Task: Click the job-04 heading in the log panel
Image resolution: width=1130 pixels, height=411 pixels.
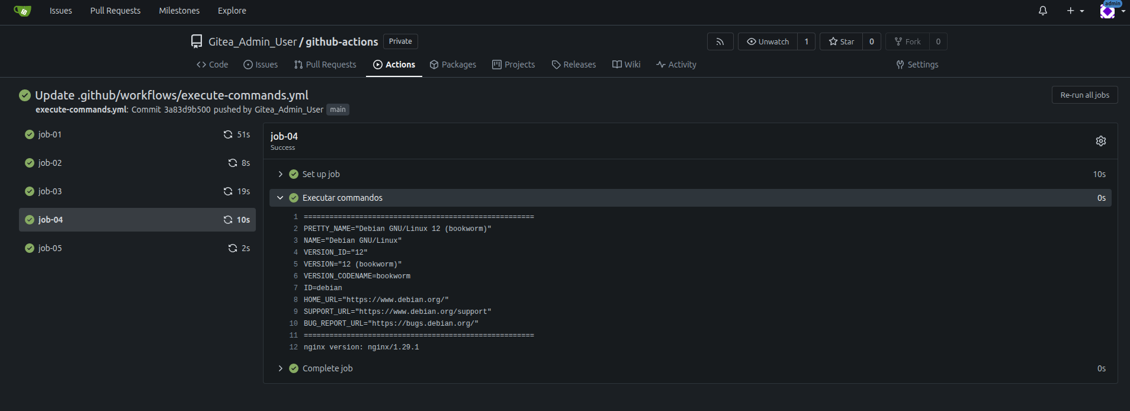Action: click(284, 136)
